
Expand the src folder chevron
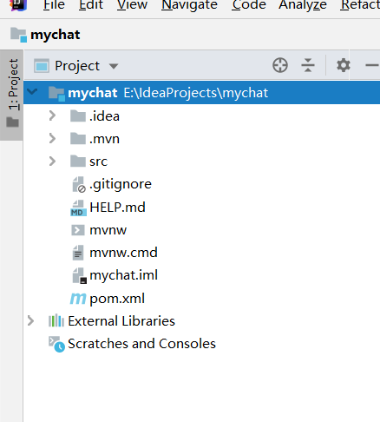click(52, 162)
